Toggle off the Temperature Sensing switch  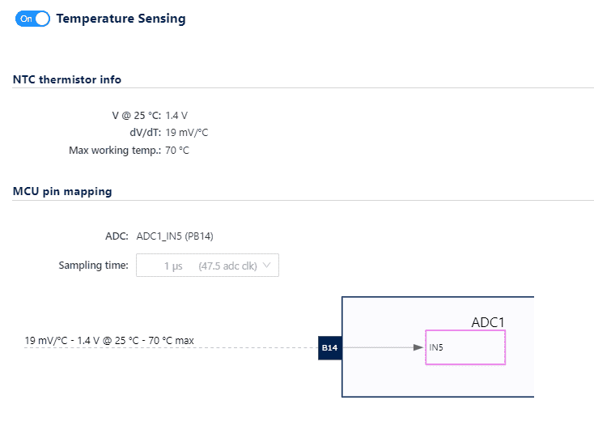point(32,19)
